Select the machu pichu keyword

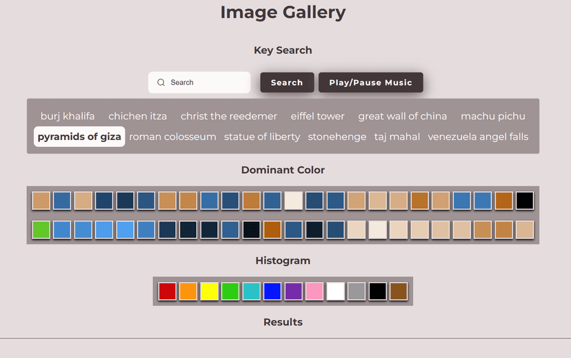point(492,116)
